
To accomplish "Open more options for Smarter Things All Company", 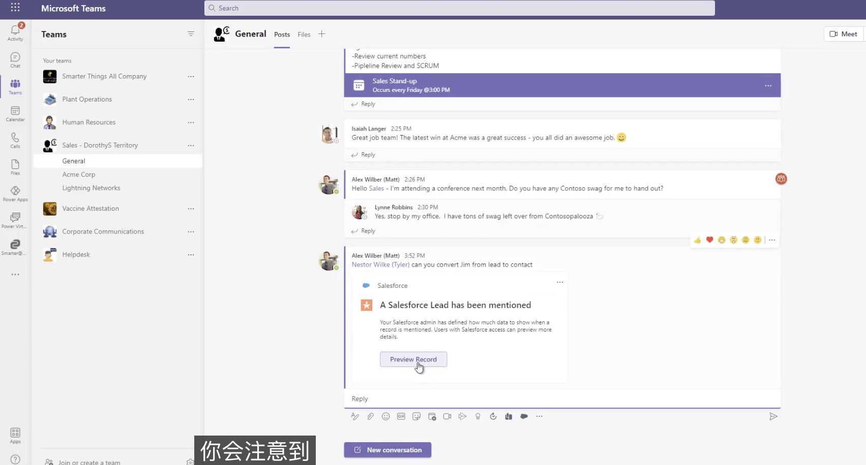I will 191,77.
